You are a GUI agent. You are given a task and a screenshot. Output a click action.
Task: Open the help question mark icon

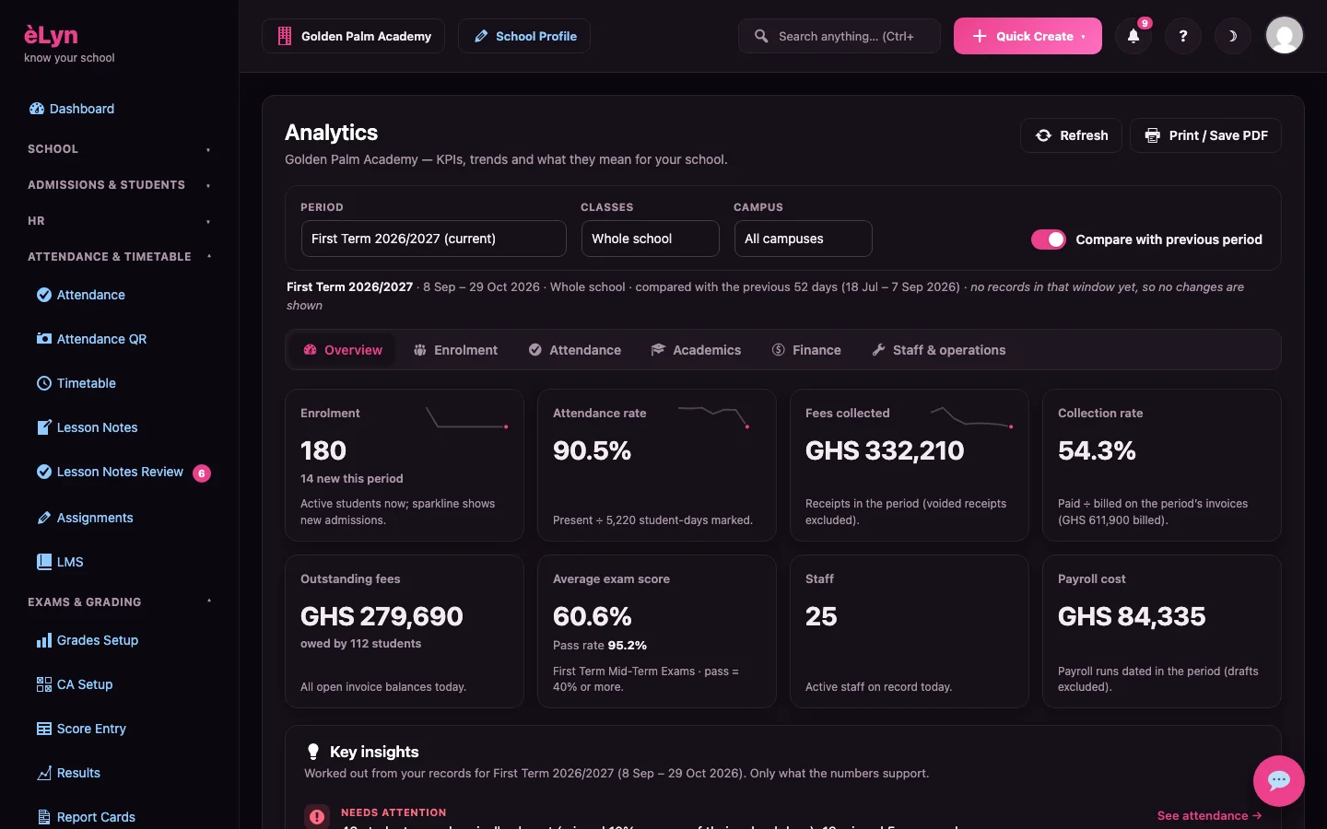point(1183,36)
